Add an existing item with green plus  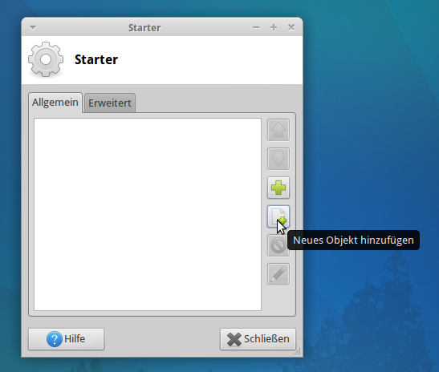[x=278, y=188]
